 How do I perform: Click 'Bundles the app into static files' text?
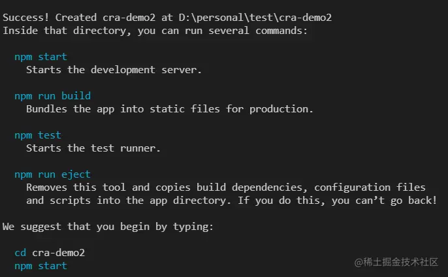point(123,109)
